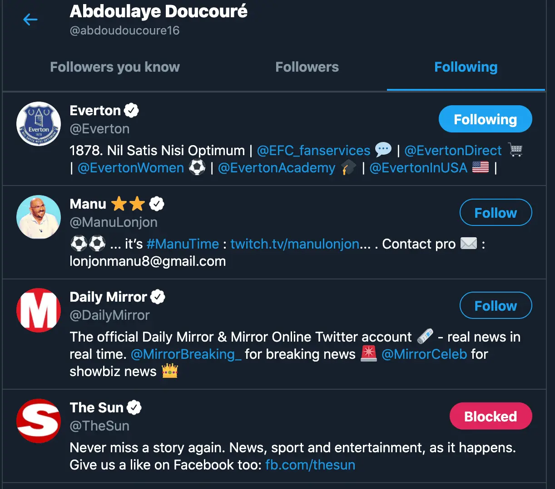Open the Everton crest avatar

(x=39, y=124)
